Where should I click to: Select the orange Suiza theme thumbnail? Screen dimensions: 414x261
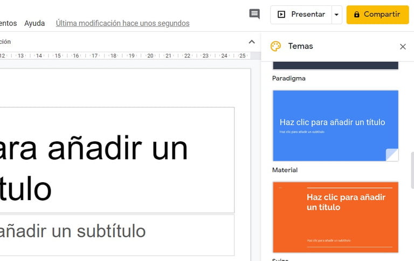336,217
